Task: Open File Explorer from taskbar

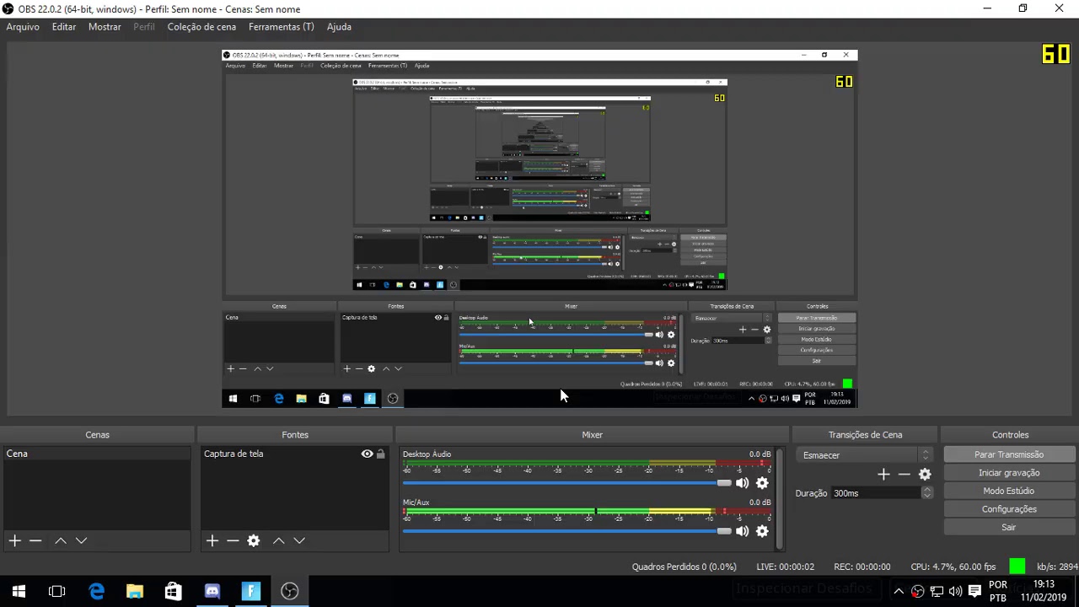Action: tap(135, 591)
